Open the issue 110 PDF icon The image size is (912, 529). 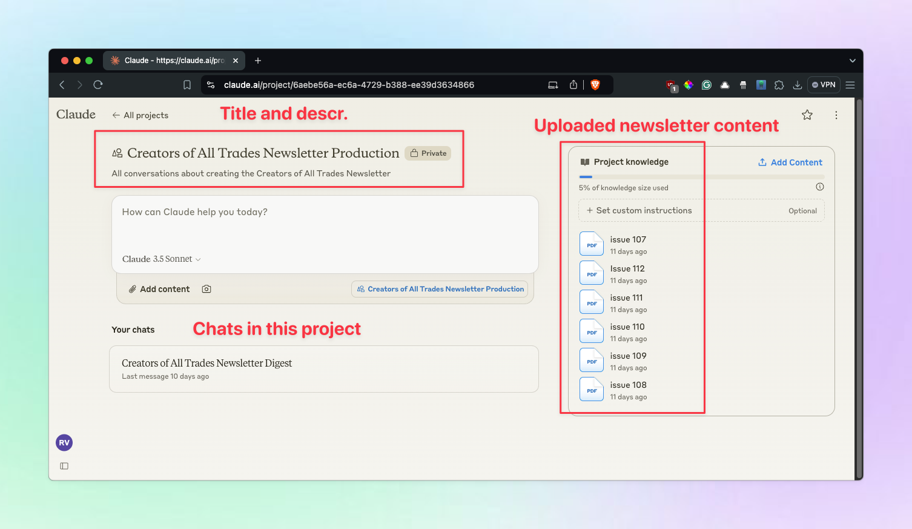592,331
